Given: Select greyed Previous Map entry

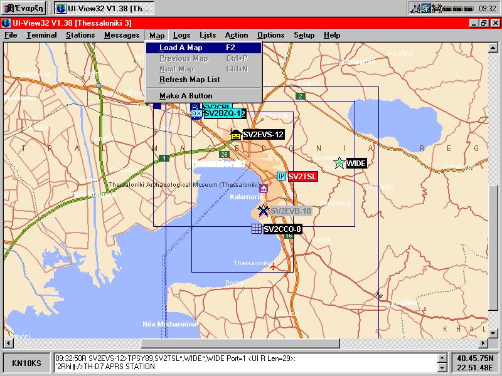Looking at the screenshot, I should (203, 58).
